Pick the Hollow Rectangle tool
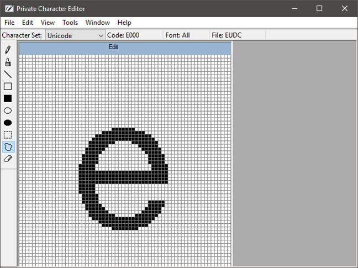This screenshot has width=358, height=268. pos(8,87)
